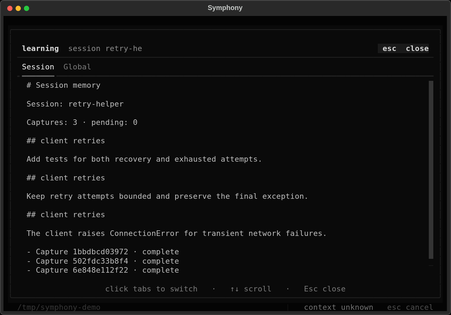
Task: Click the 'learning' title label
Action: click(40, 49)
